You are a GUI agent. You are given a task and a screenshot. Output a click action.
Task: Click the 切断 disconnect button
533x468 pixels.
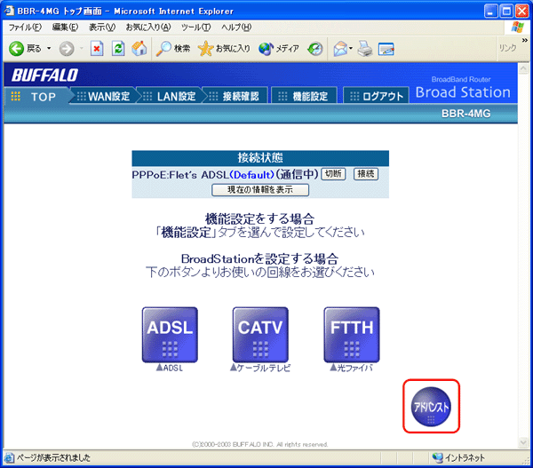point(333,174)
